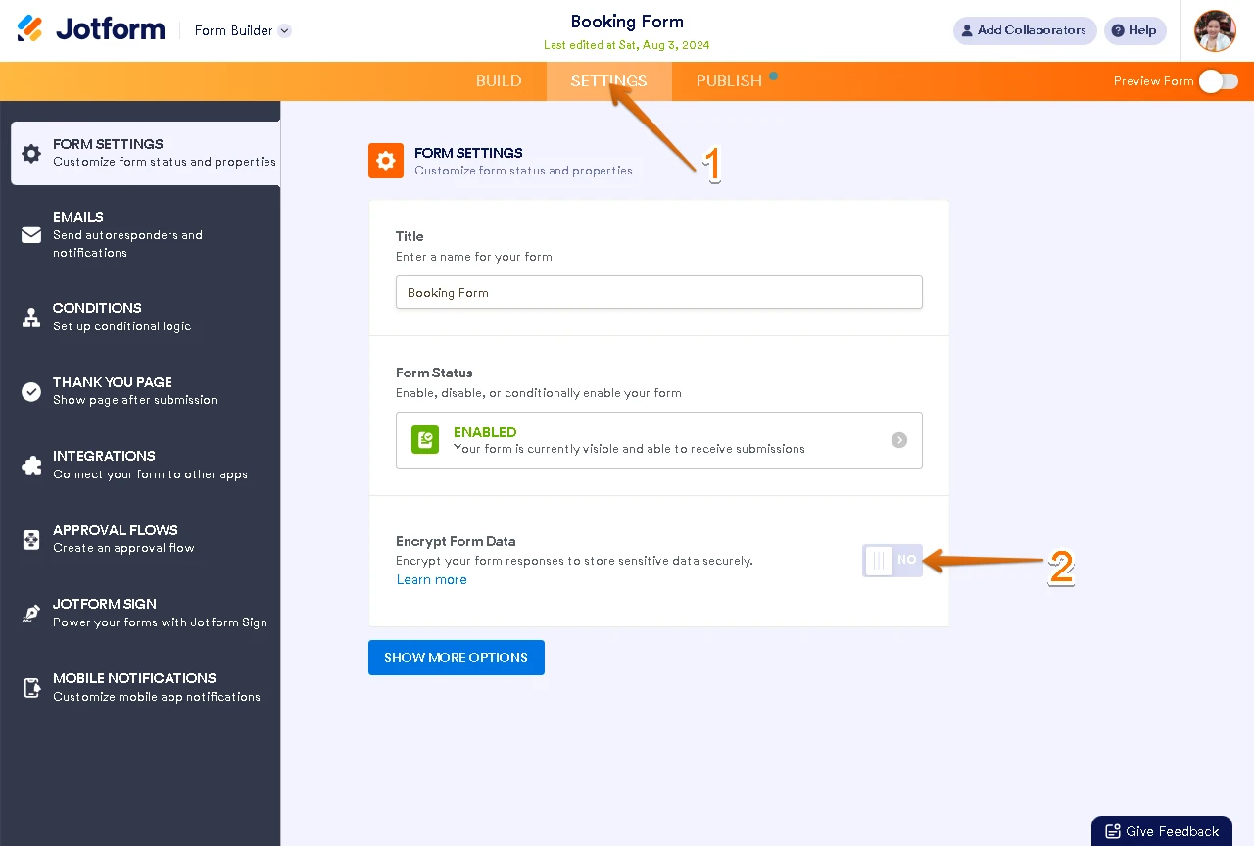
Task: Click the Add Collaborators button
Action: (1023, 30)
